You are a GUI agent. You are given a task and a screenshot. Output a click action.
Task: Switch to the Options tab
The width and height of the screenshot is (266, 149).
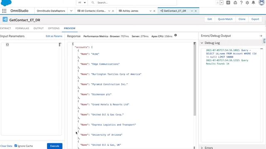click(54, 28)
